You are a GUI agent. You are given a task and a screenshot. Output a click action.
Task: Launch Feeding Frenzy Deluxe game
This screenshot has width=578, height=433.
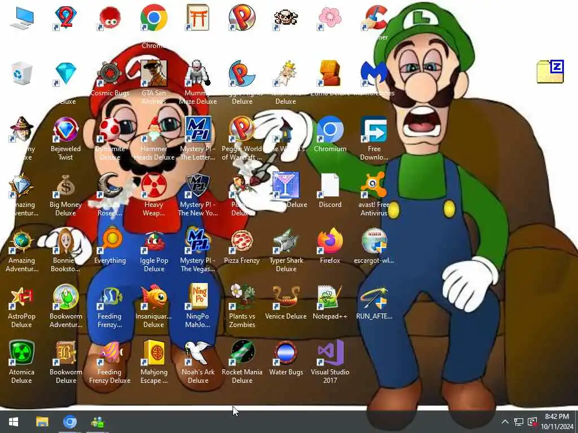tap(110, 353)
